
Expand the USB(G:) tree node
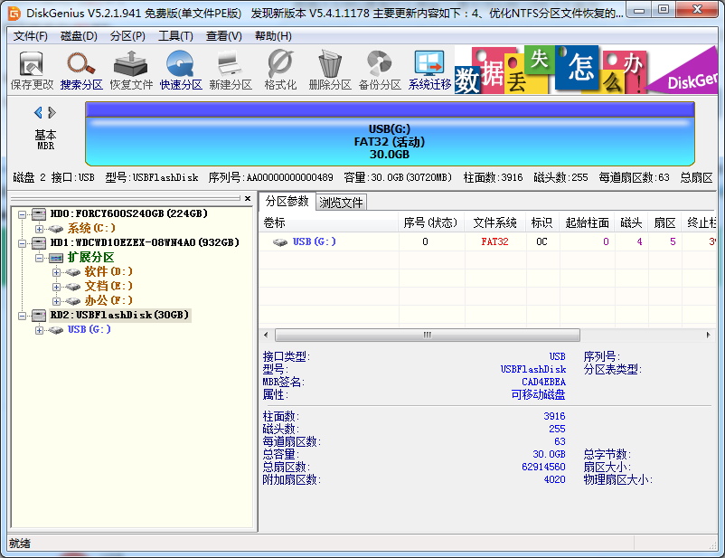pyautogui.click(x=40, y=330)
